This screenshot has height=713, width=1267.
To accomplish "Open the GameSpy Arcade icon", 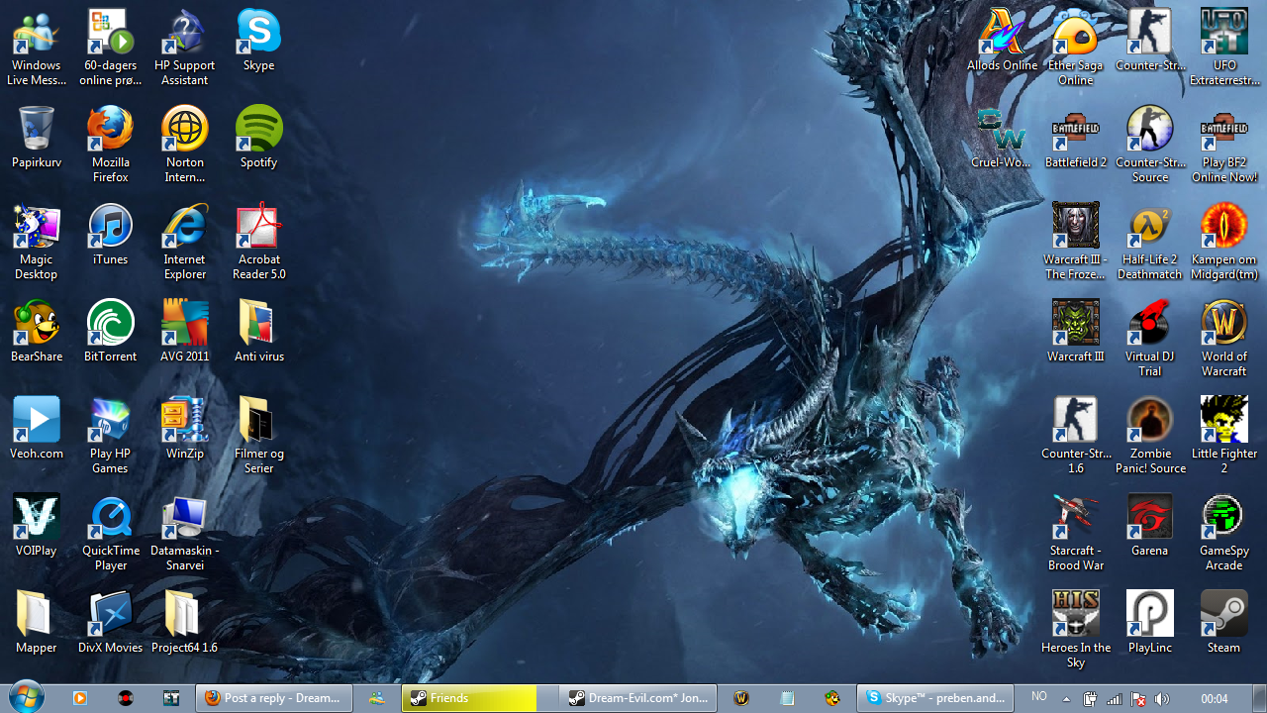I will (1223, 518).
